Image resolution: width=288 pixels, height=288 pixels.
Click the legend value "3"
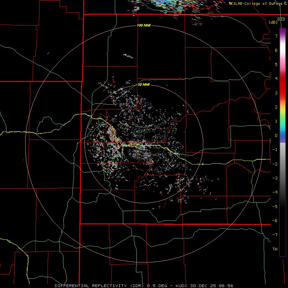coord(276,93)
